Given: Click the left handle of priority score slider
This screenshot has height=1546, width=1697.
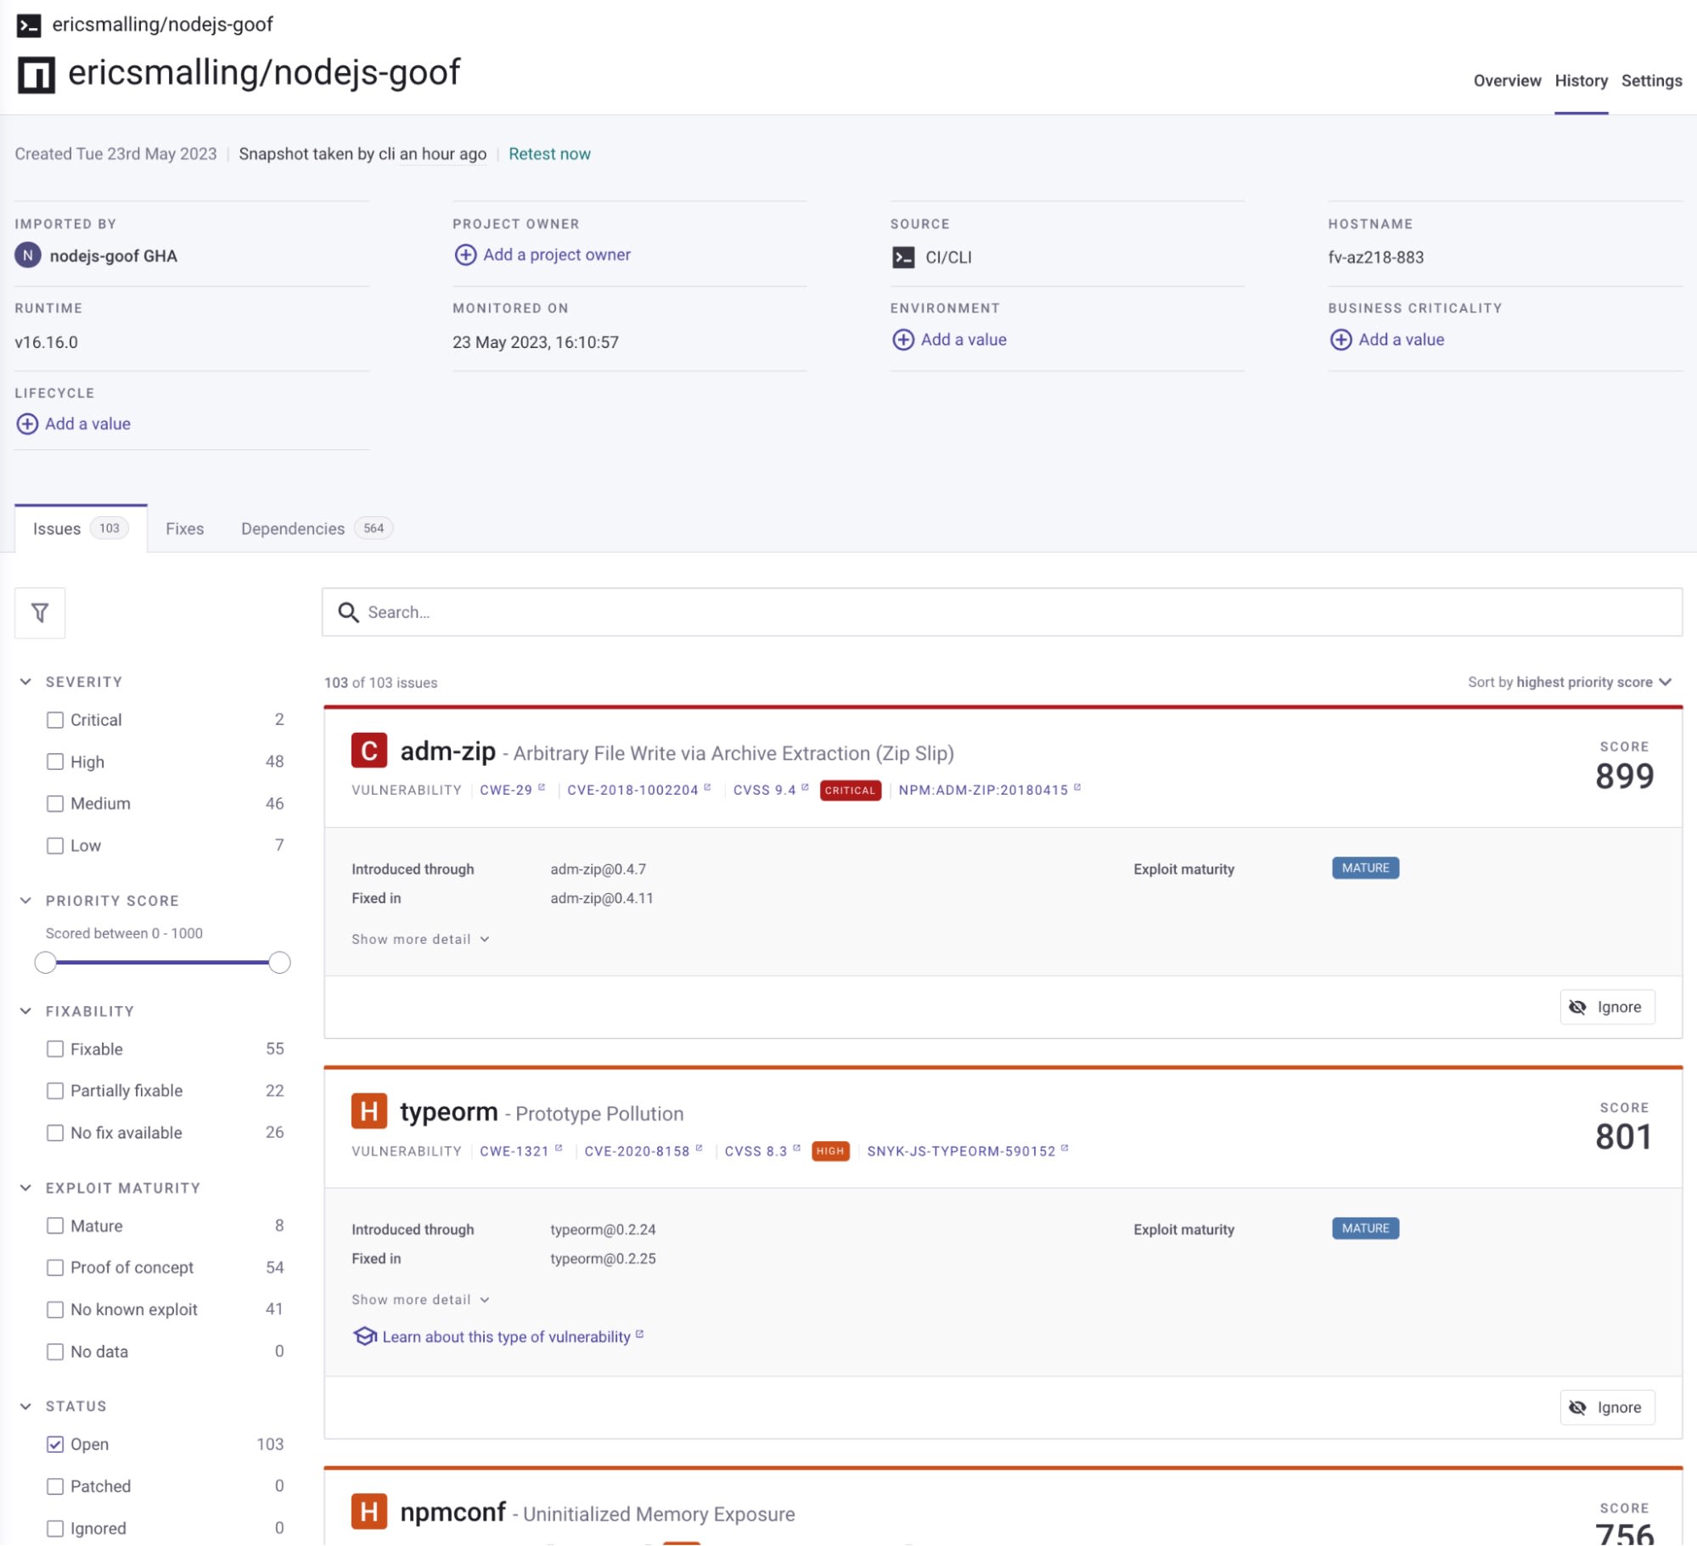Looking at the screenshot, I should point(45,963).
